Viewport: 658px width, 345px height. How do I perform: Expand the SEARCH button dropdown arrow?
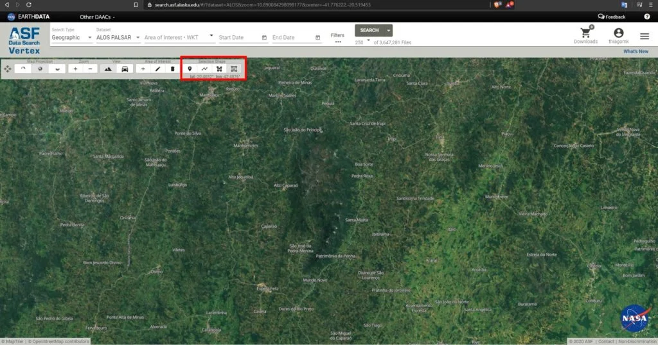click(x=389, y=30)
